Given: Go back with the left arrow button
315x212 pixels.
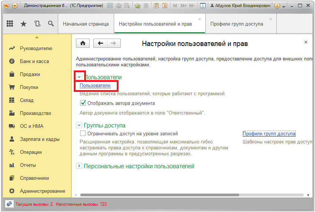Looking at the screenshot, I should pyautogui.click(x=100, y=43).
